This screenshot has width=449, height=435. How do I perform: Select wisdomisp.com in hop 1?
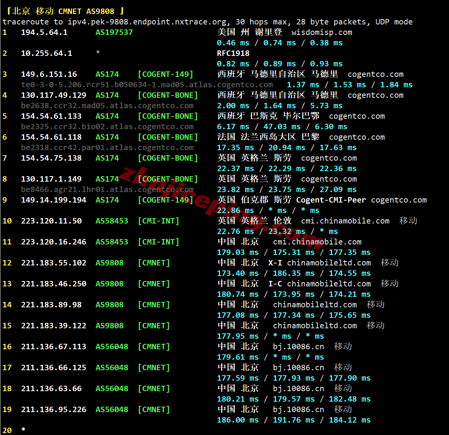[322, 32]
